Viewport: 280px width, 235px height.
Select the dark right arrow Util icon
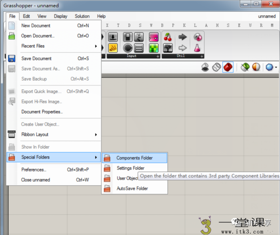183,37
